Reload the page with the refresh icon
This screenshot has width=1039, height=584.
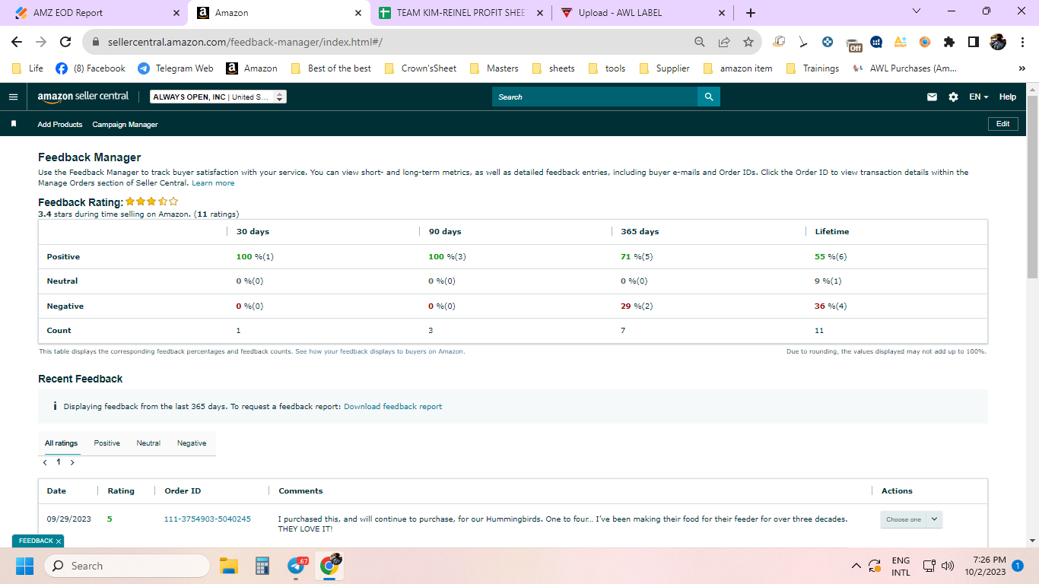[x=65, y=42]
